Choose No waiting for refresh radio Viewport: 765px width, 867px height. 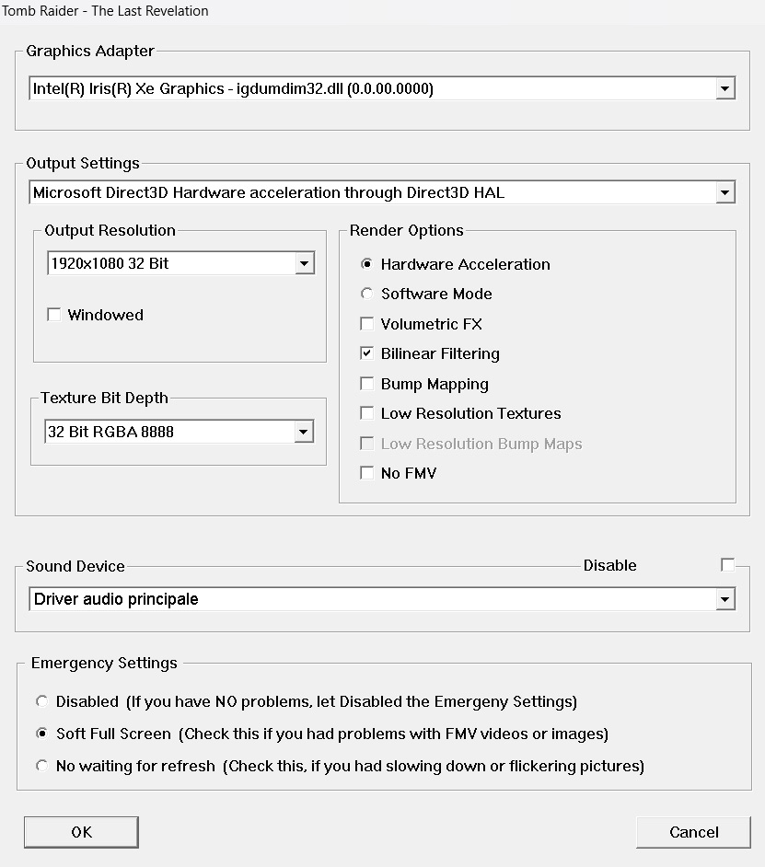pos(42,765)
